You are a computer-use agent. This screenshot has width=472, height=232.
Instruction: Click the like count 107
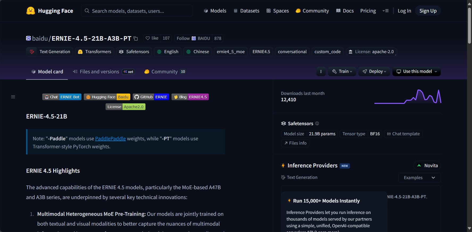(x=166, y=38)
